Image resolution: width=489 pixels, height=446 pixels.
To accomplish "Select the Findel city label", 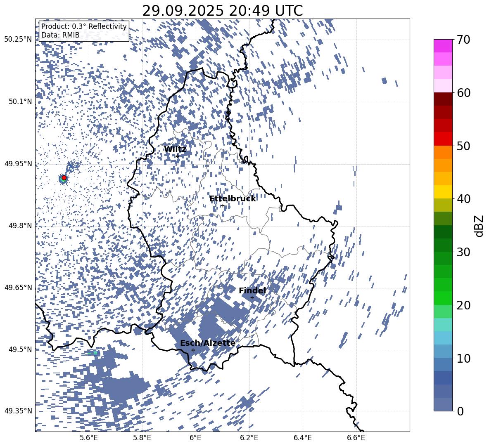I will 252,290.
